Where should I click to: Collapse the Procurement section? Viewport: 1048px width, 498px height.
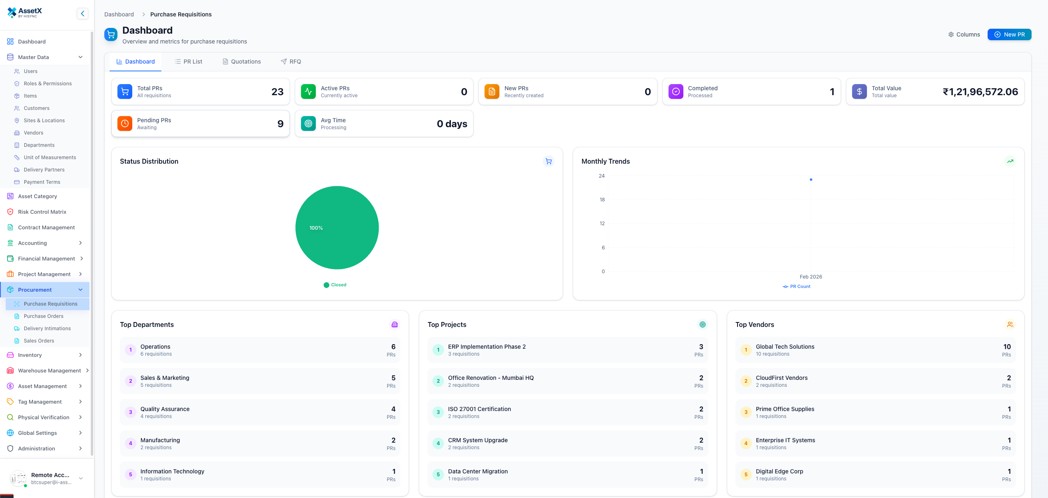[80, 290]
